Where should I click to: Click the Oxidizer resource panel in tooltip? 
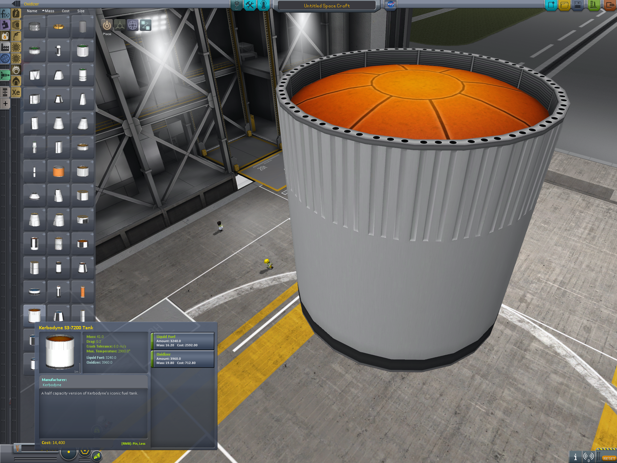[183, 359]
